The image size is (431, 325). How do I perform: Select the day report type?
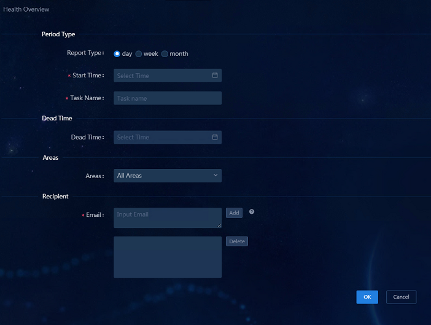(117, 54)
